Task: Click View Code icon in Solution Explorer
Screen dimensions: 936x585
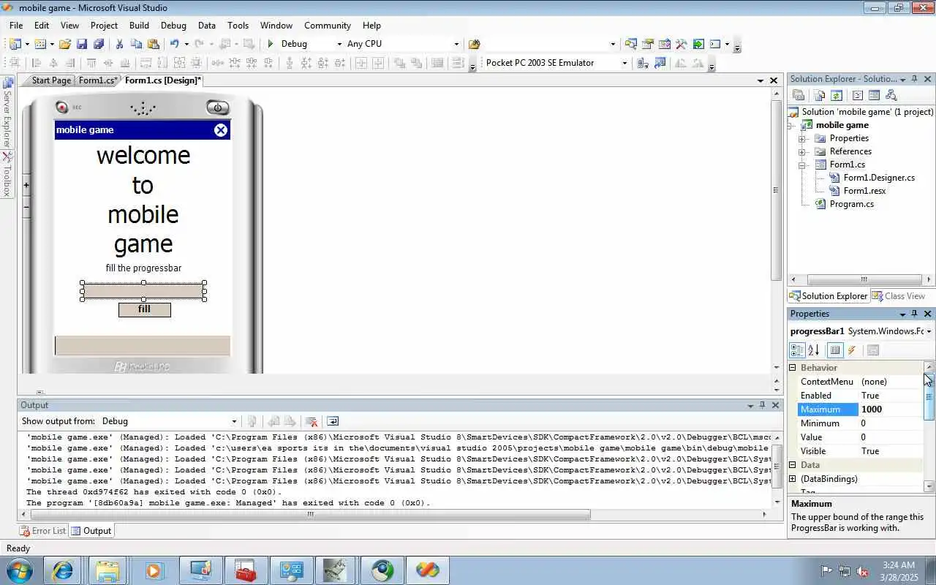Action: pyautogui.click(x=858, y=95)
